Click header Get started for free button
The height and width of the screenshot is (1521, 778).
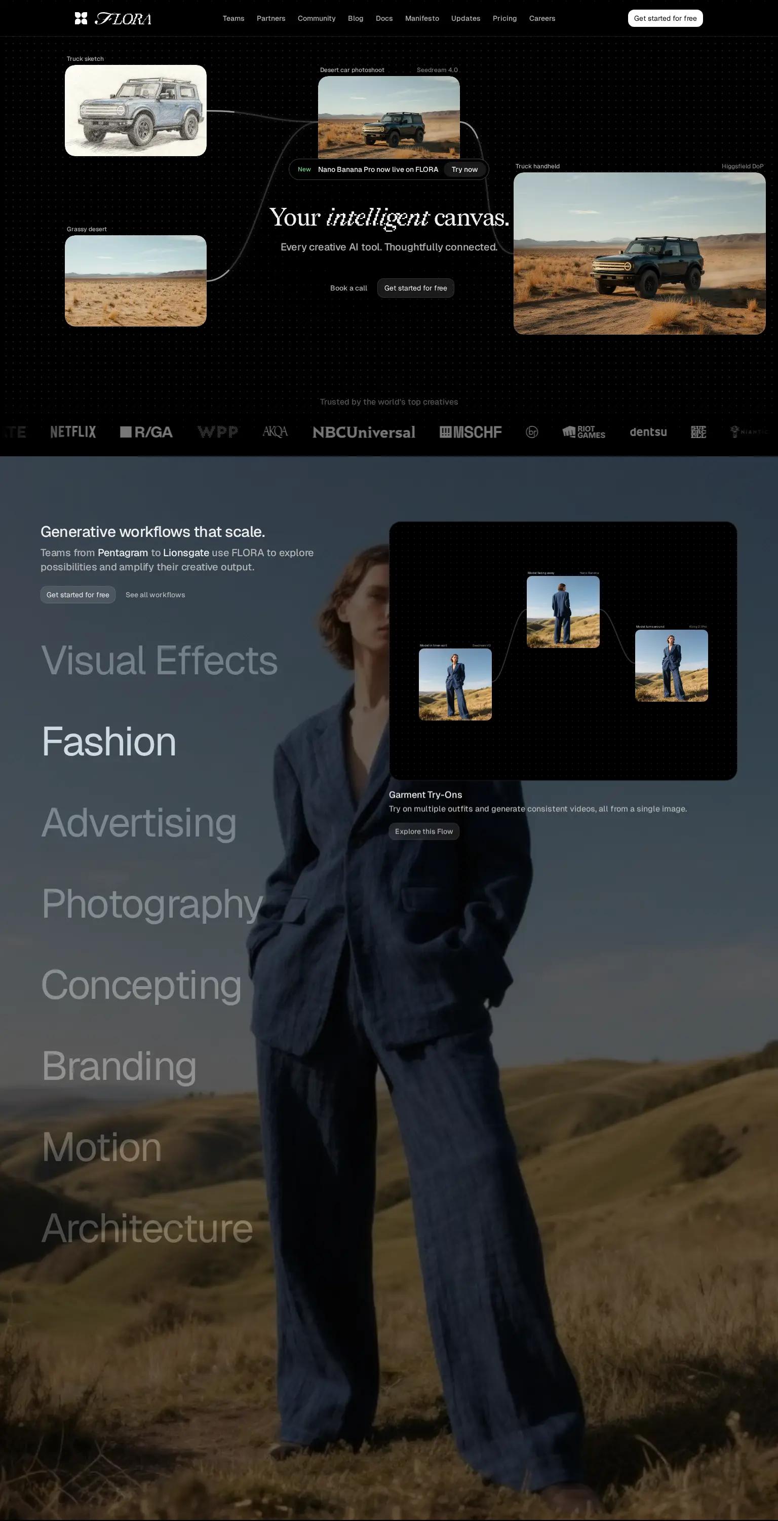[666, 18]
